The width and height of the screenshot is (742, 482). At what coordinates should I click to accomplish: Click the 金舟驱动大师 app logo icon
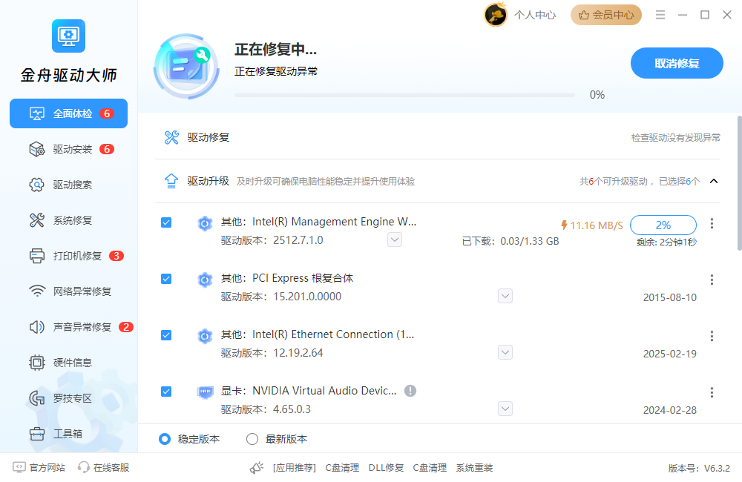click(x=68, y=36)
